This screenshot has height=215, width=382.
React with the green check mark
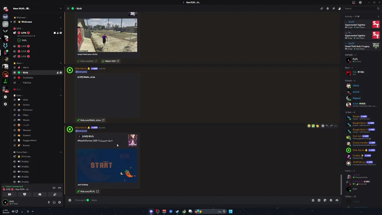tap(313, 126)
